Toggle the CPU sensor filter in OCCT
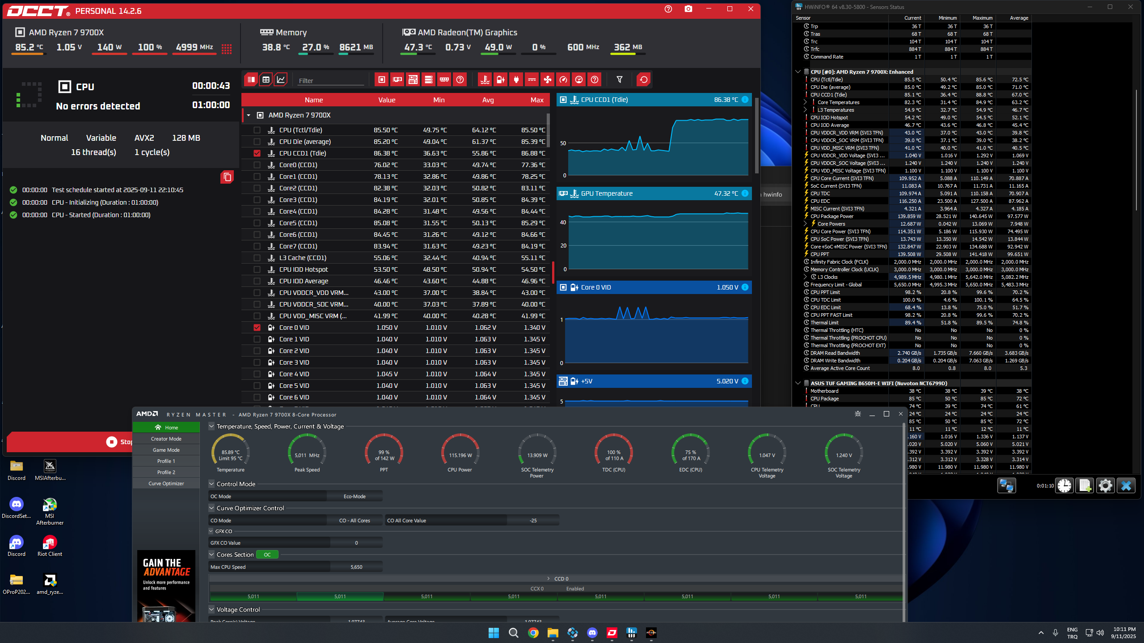The width and height of the screenshot is (1144, 643). [382, 80]
